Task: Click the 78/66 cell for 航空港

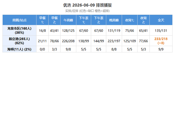Action: [x=55, y=41]
